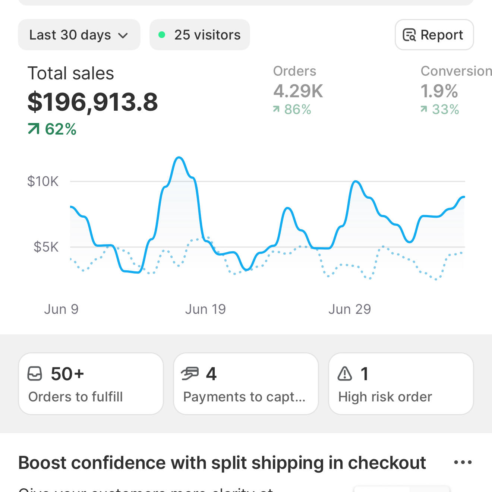This screenshot has width=492, height=492.
Task: Open the list of 50+ orders to fulfill
Action: click(91, 384)
